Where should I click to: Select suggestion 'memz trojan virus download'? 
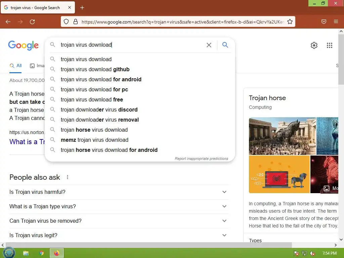[x=140, y=140]
